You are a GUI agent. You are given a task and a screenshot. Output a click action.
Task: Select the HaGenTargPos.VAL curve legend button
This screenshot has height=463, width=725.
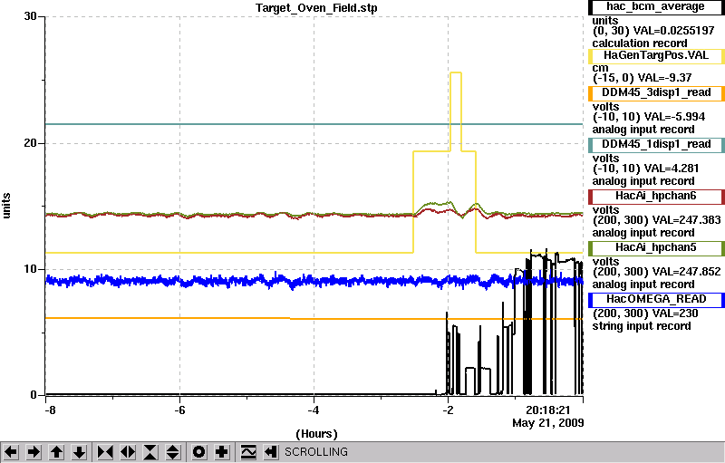pyautogui.click(x=655, y=56)
